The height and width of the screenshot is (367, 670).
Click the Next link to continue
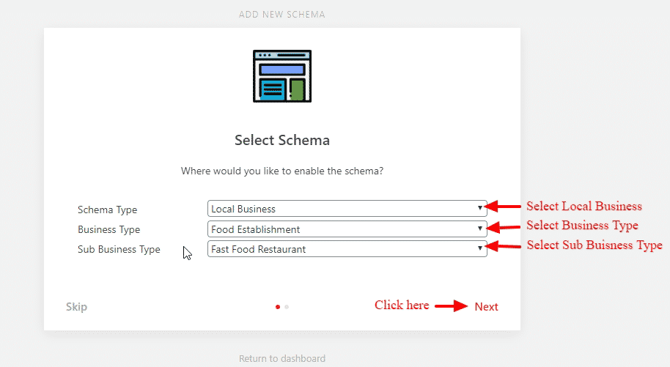(x=486, y=307)
